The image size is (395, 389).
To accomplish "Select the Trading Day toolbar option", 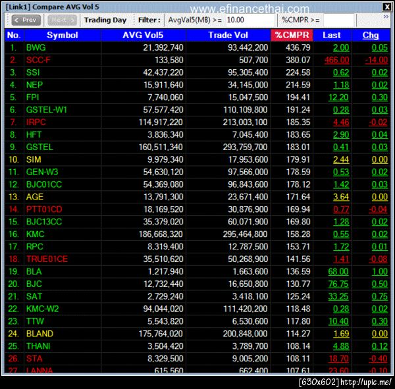I will [x=105, y=20].
